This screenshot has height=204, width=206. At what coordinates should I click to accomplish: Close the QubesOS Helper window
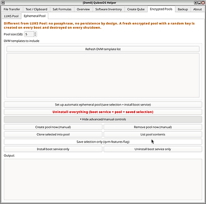203,3
